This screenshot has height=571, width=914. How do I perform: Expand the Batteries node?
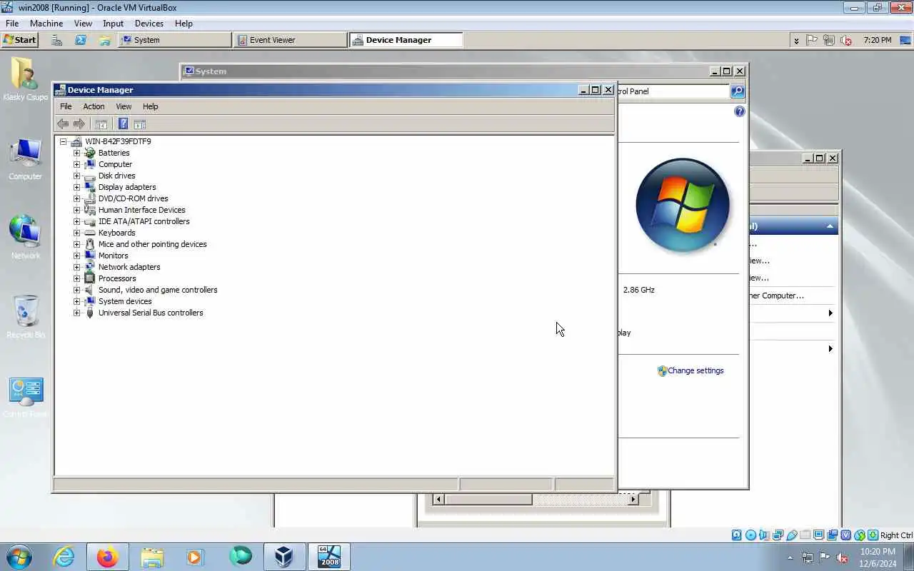[76, 153]
